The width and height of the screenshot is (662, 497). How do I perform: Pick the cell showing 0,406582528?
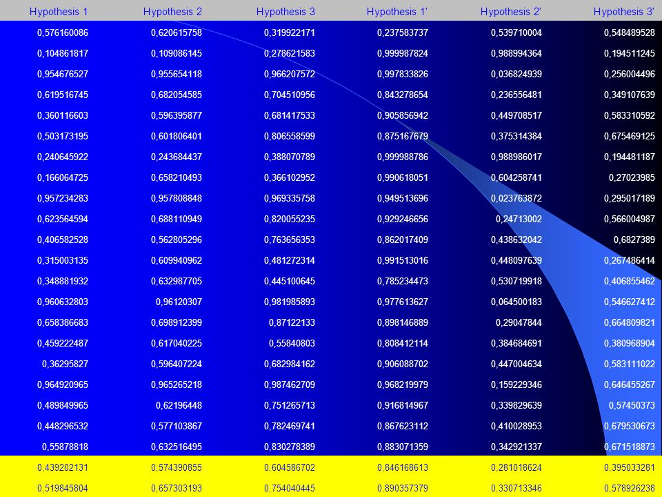point(63,240)
